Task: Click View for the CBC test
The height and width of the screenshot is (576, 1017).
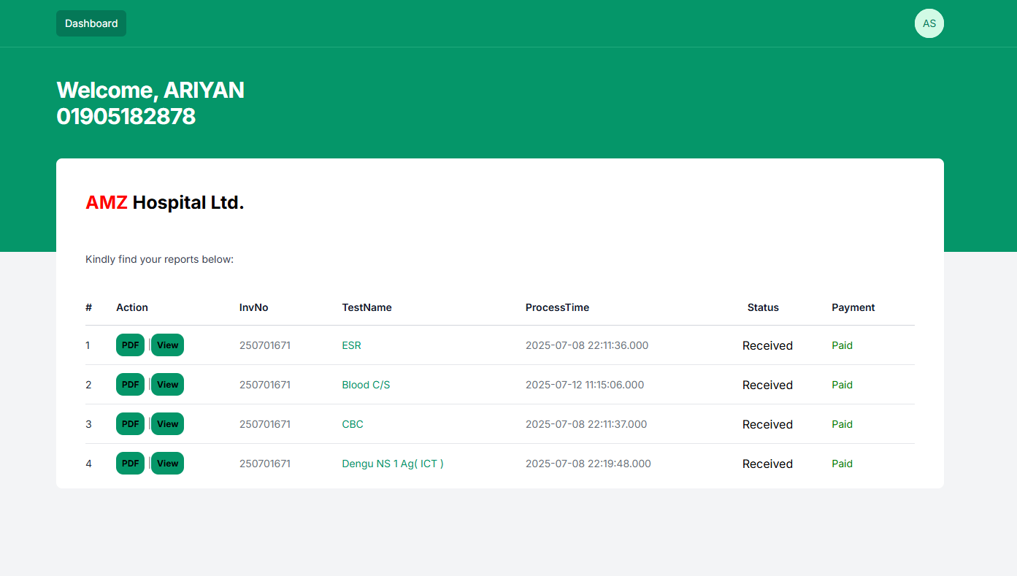Action: pos(167,423)
